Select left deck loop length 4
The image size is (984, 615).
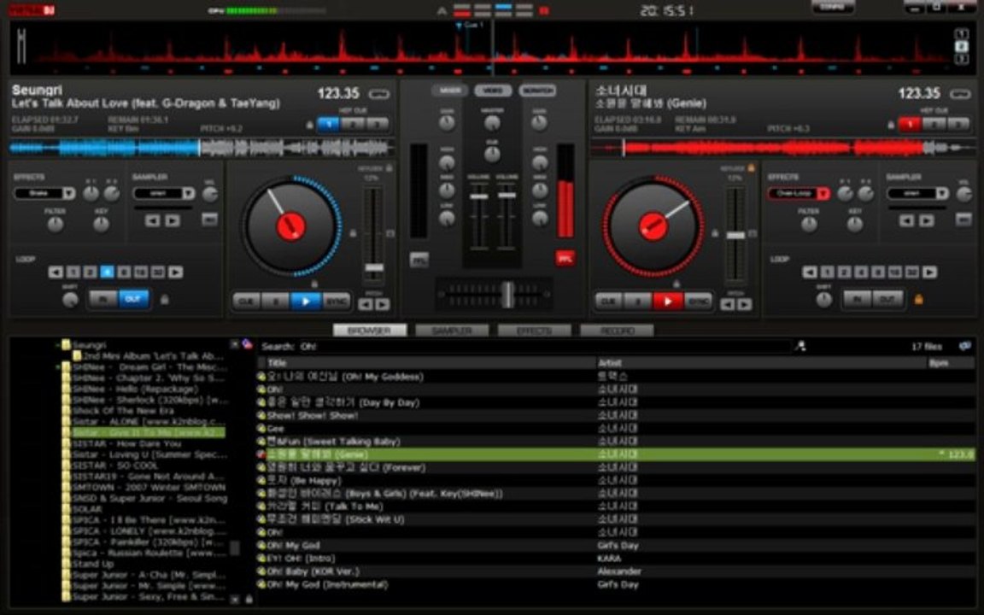108,272
